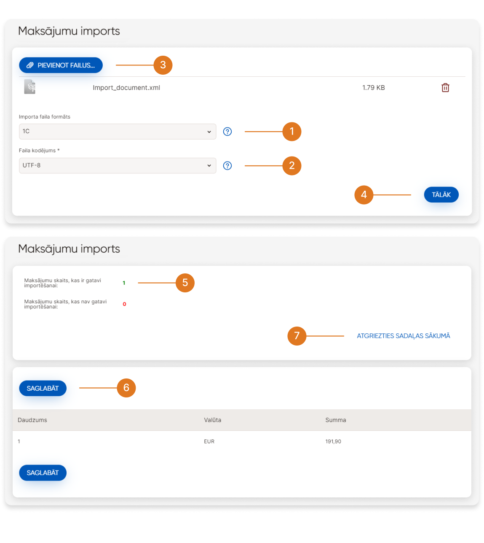Click the 191,90 amount cell

click(x=333, y=441)
